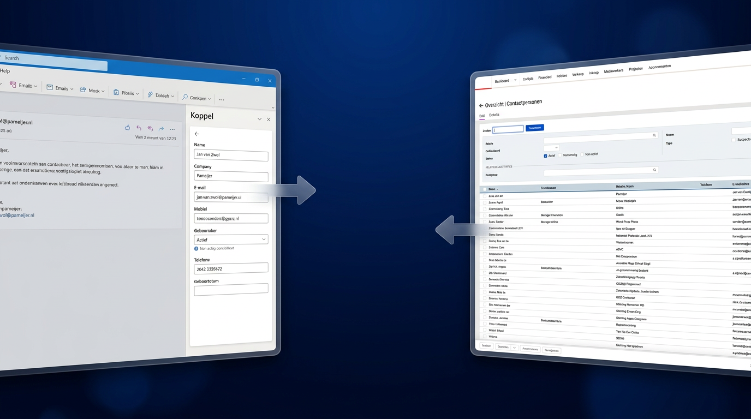This screenshot has width=751, height=419.
Task: Tick the Suspects checkbox
Action: point(733,140)
